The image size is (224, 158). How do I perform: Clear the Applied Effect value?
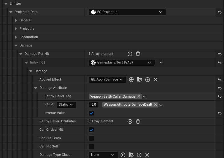point(156,80)
